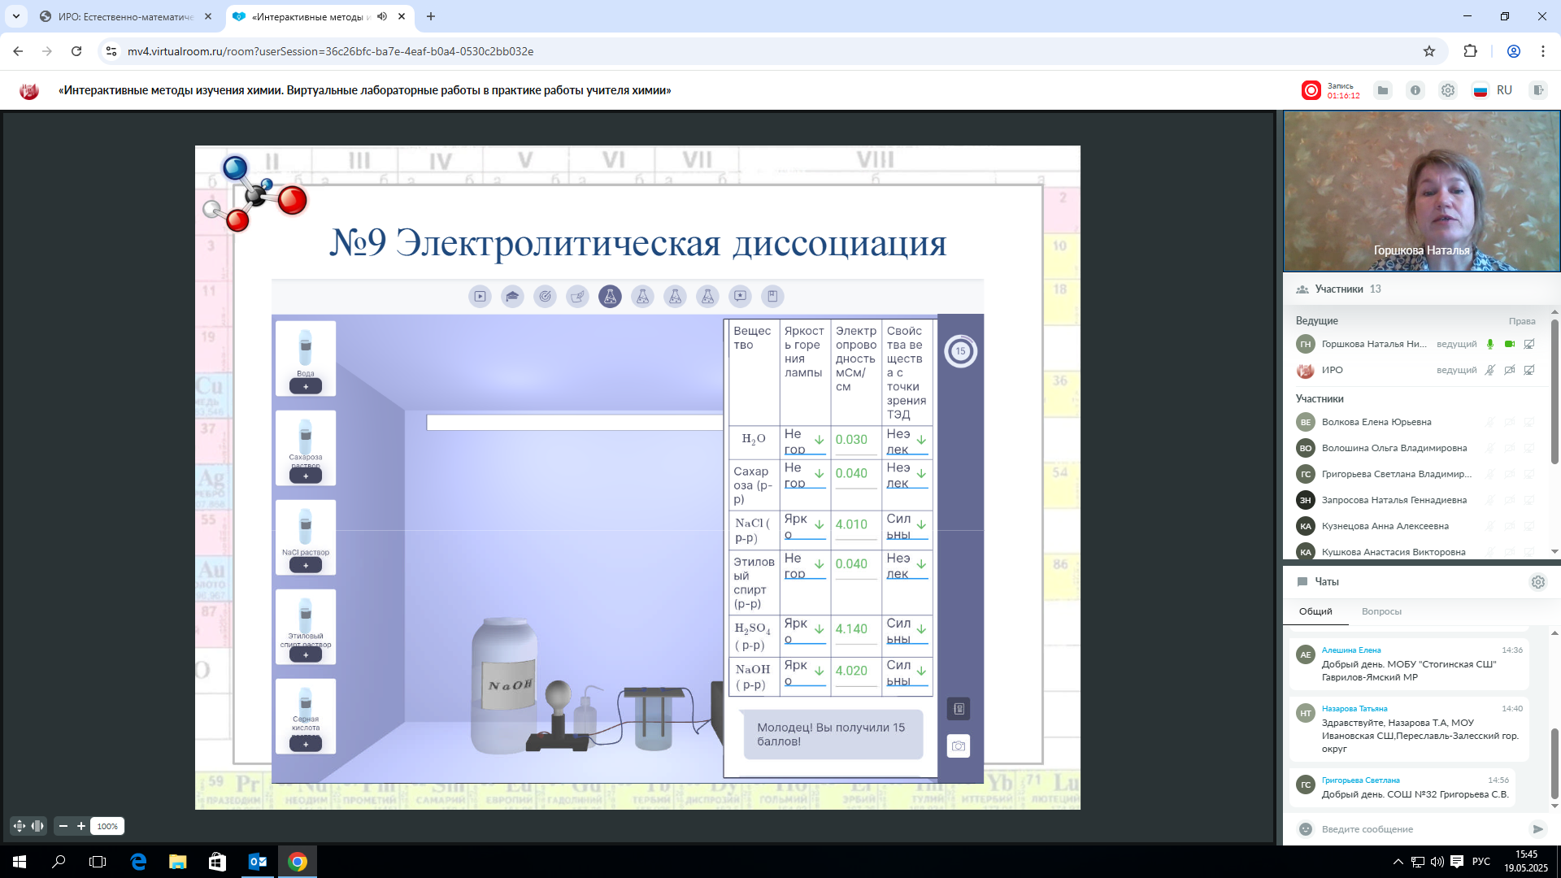Open the room info icon
Screen dimensions: 1561x878
tap(1415, 90)
